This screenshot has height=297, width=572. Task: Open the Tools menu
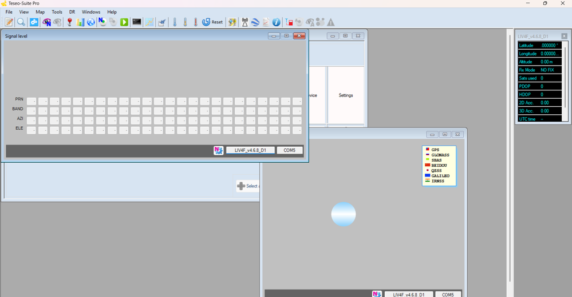click(x=57, y=12)
